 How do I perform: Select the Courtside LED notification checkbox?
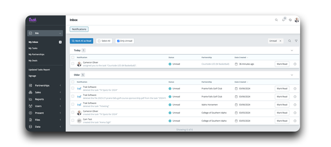coord(73,64)
